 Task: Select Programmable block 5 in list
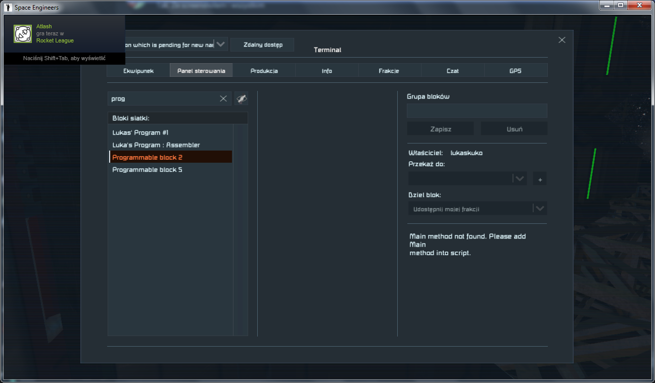pos(147,170)
